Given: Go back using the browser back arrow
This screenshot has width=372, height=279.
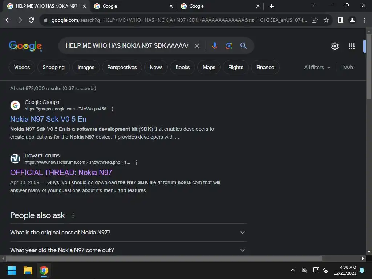Looking at the screenshot, I should [x=8, y=20].
